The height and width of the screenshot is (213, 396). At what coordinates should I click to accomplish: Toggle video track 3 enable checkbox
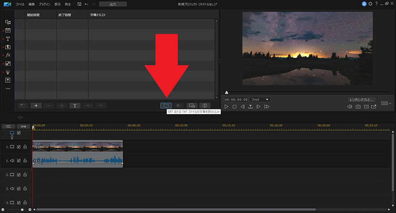tap(19, 203)
